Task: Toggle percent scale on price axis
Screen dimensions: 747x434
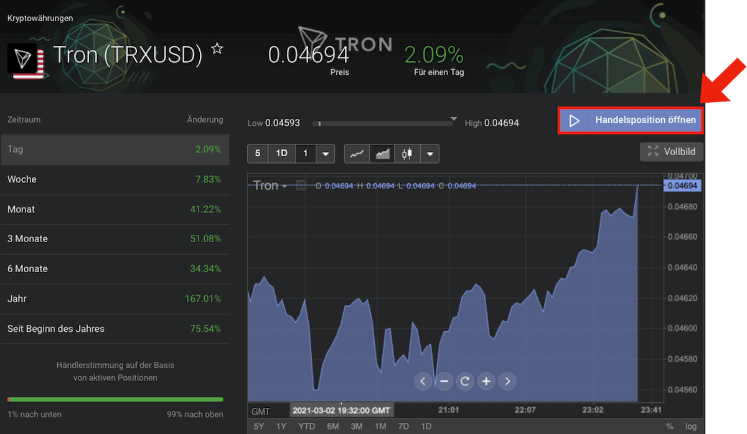Action: pyautogui.click(x=670, y=427)
